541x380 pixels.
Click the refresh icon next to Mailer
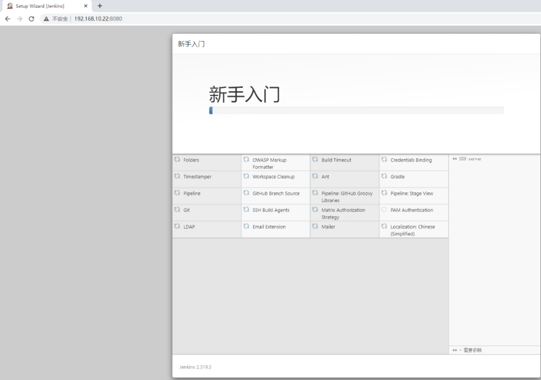coord(315,226)
